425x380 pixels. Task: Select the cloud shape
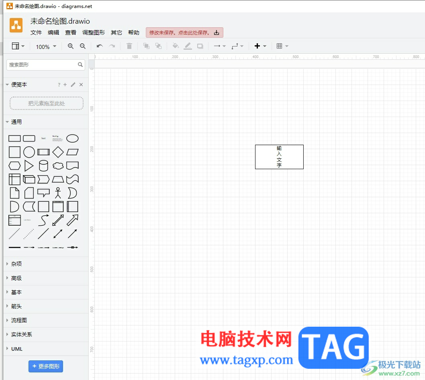pyautogui.click(x=58, y=166)
